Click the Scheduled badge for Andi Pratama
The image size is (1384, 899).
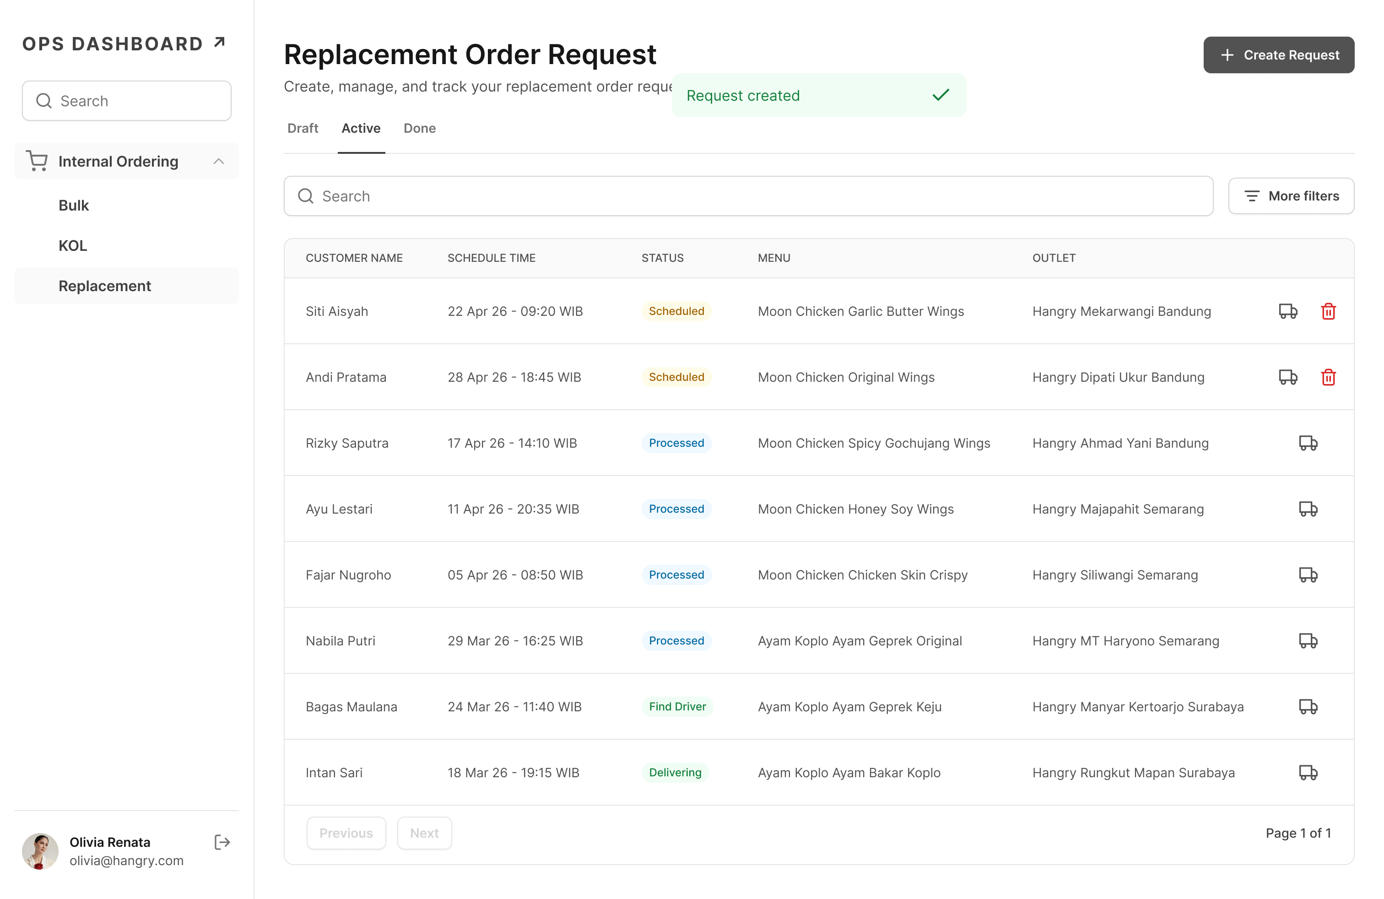click(676, 377)
